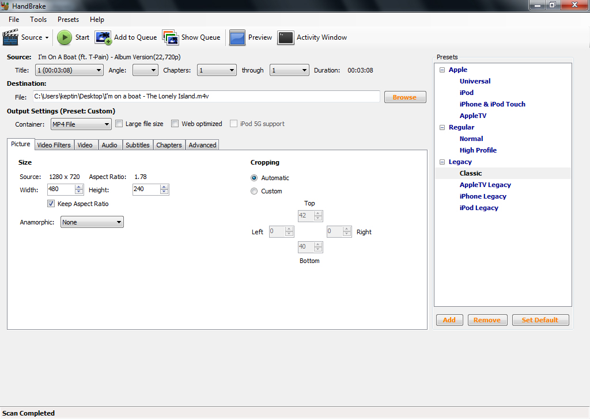590x419 pixels.
Task: Select Custom cropping radio button
Action: pyautogui.click(x=254, y=191)
